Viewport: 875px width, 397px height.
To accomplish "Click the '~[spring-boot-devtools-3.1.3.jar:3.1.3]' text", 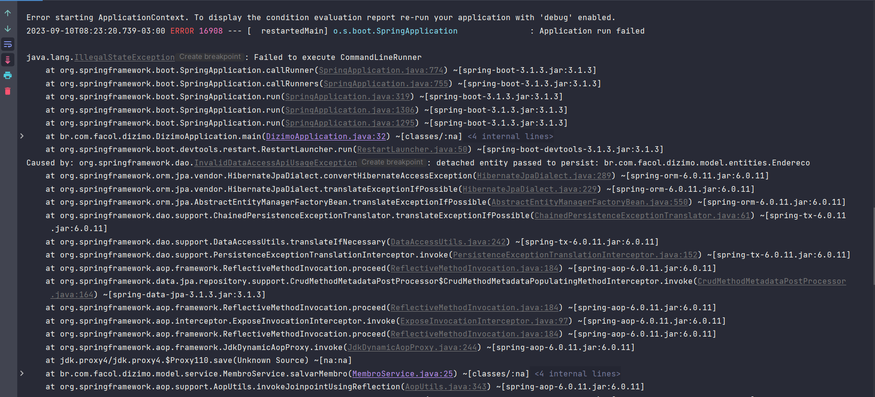I will point(571,150).
